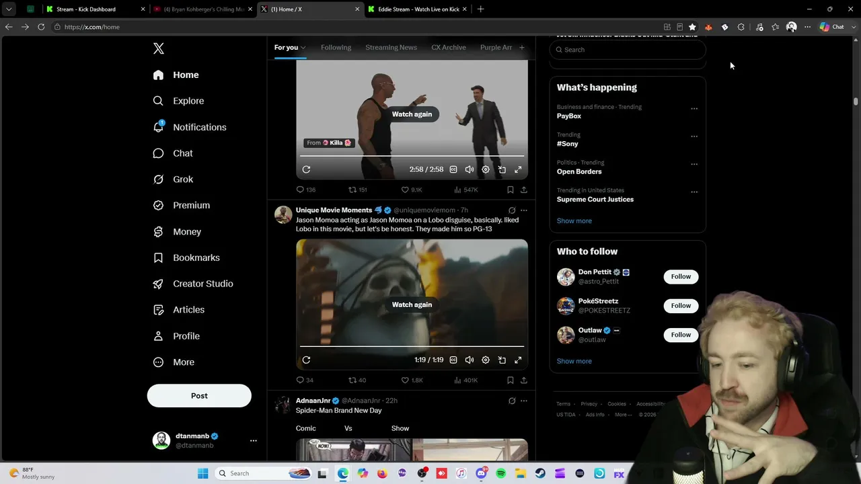Bookmark the Unique Movie Moments post
Screen dimensions: 861x484
pyautogui.click(x=511, y=380)
